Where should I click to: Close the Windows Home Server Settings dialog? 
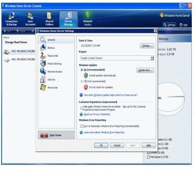pos(155,31)
